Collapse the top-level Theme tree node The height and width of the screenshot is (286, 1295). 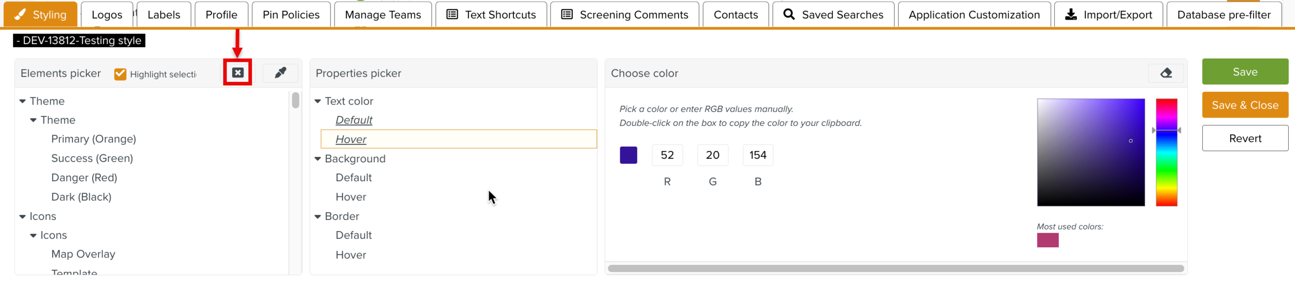pyautogui.click(x=23, y=102)
